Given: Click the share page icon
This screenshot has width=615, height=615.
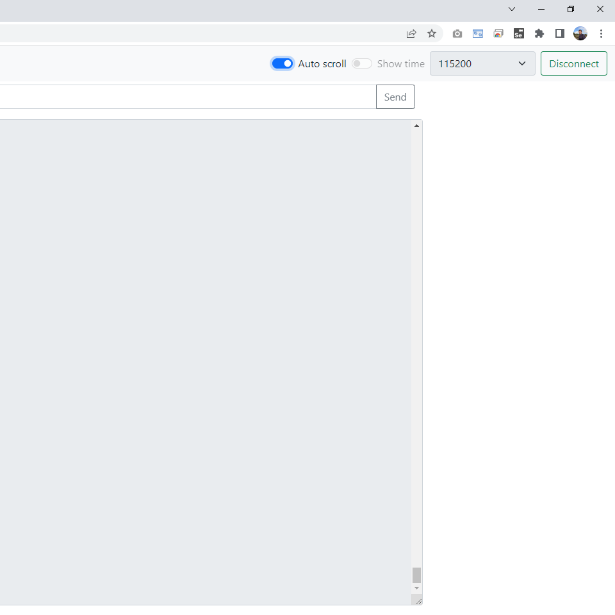Looking at the screenshot, I should (x=411, y=33).
